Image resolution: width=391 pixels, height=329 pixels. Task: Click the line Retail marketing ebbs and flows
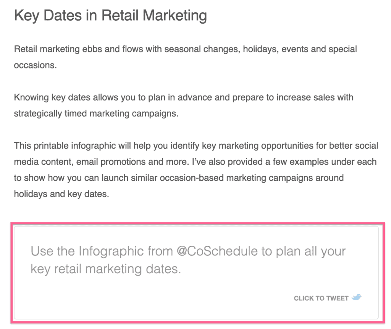coord(185,49)
